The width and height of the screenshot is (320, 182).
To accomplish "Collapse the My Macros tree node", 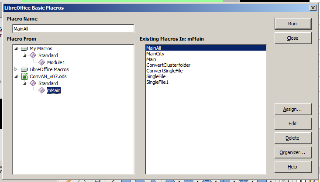I will point(16,48).
